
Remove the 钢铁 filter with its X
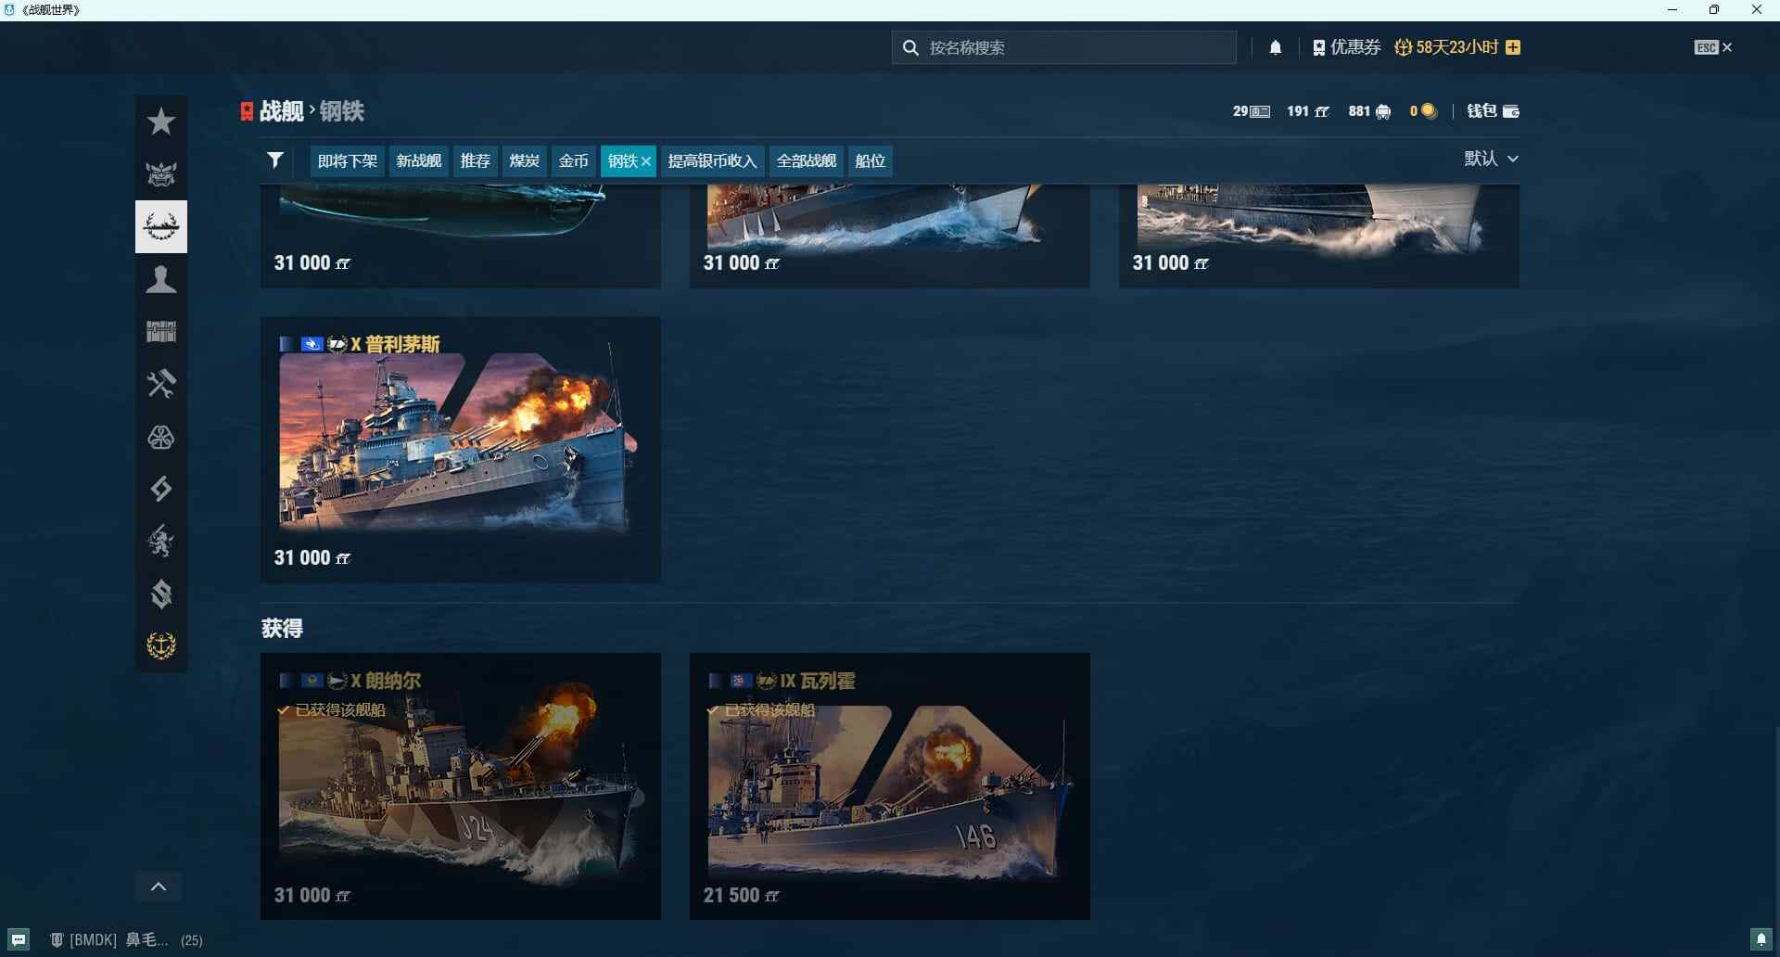[646, 161]
